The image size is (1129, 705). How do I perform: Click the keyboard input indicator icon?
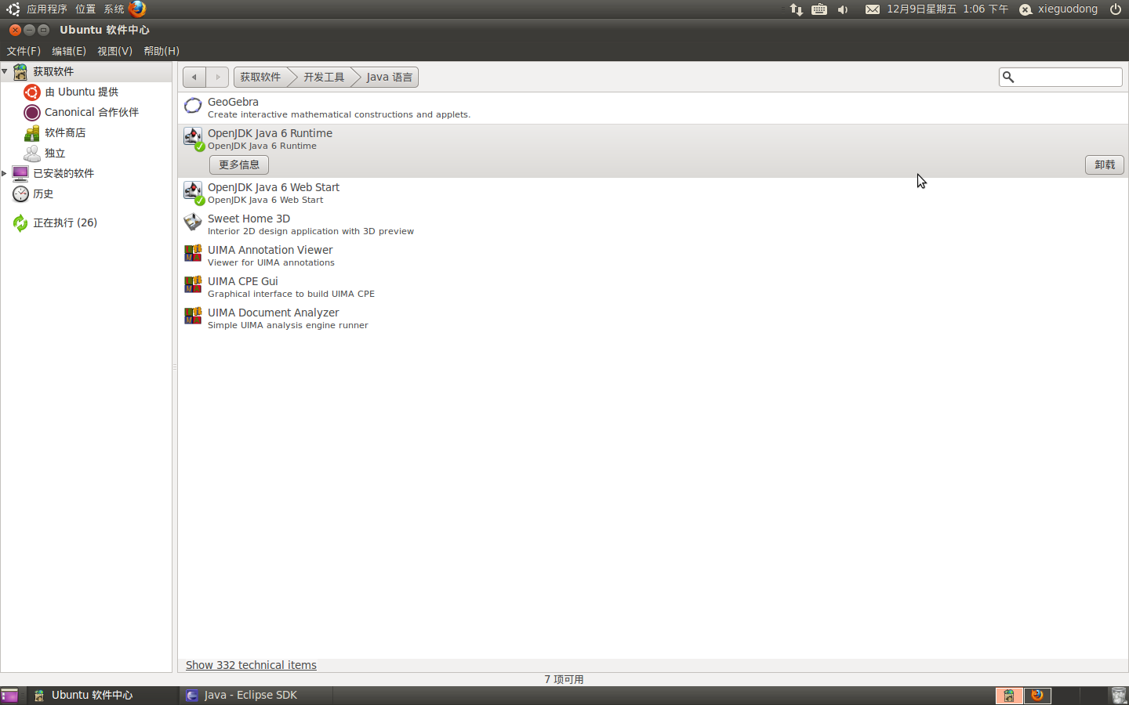[819, 9]
